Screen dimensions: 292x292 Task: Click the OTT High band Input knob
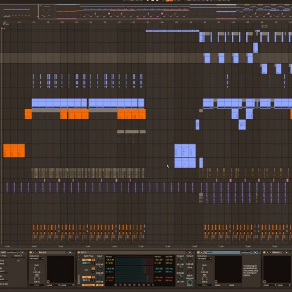click(x=100, y=261)
